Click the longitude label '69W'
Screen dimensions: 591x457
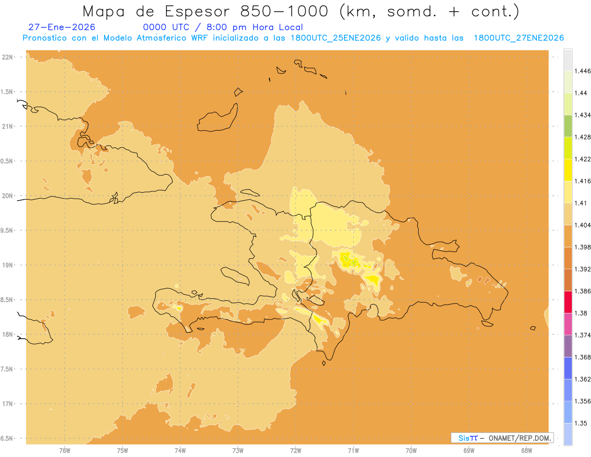click(469, 450)
